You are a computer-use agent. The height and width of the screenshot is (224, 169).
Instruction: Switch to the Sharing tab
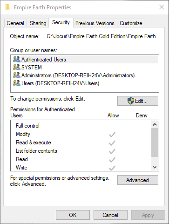click(x=38, y=23)
